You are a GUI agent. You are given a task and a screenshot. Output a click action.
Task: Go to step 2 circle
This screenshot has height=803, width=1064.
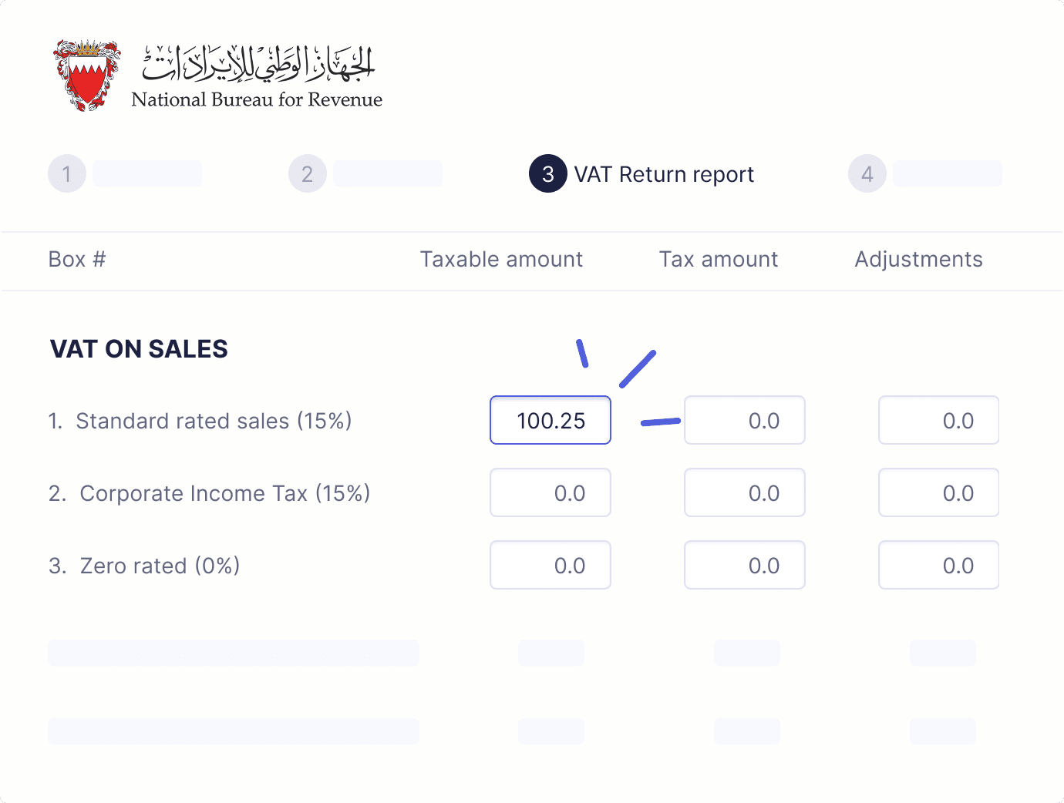(308, 174)
